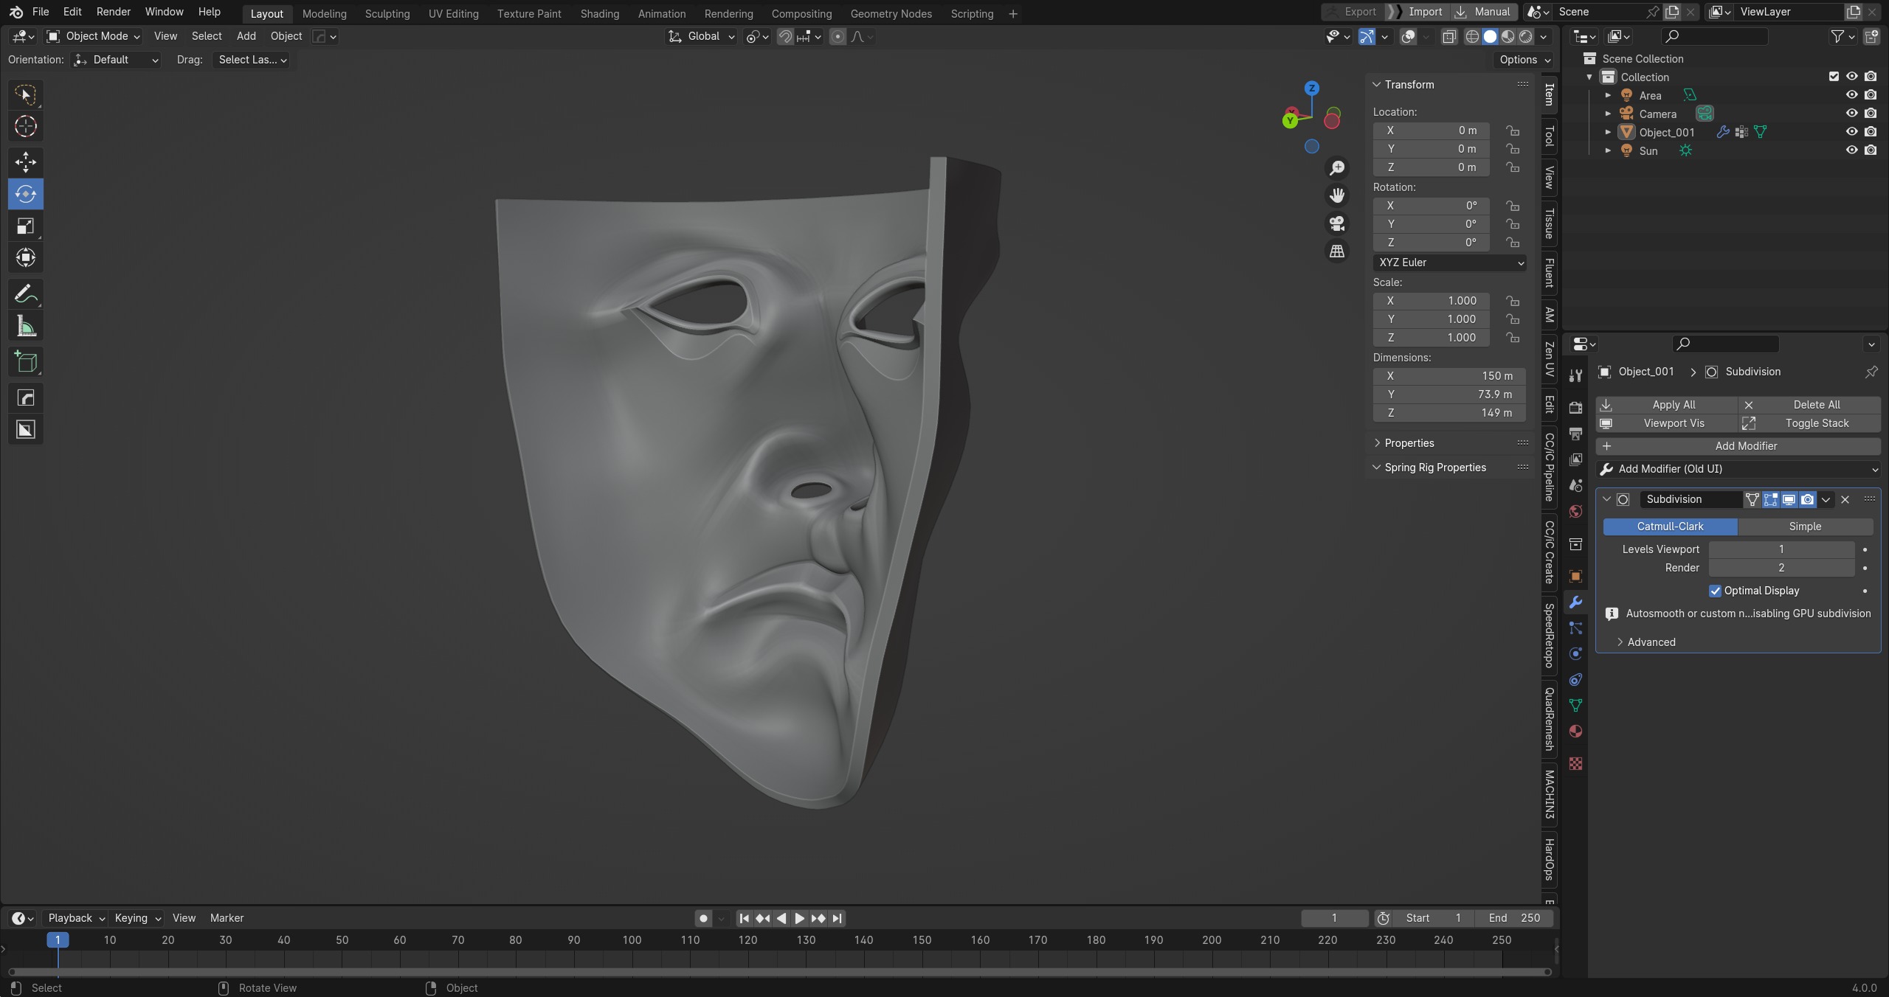
Task: Switch to Geometry Nodes workspace tab
Action: point(891,13)
